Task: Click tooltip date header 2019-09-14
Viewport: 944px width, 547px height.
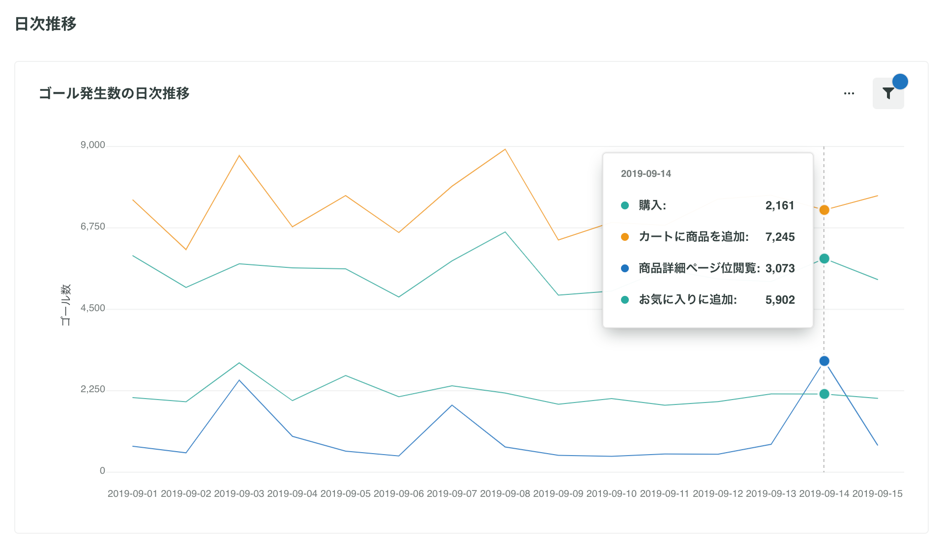Action: pos(646,173)
